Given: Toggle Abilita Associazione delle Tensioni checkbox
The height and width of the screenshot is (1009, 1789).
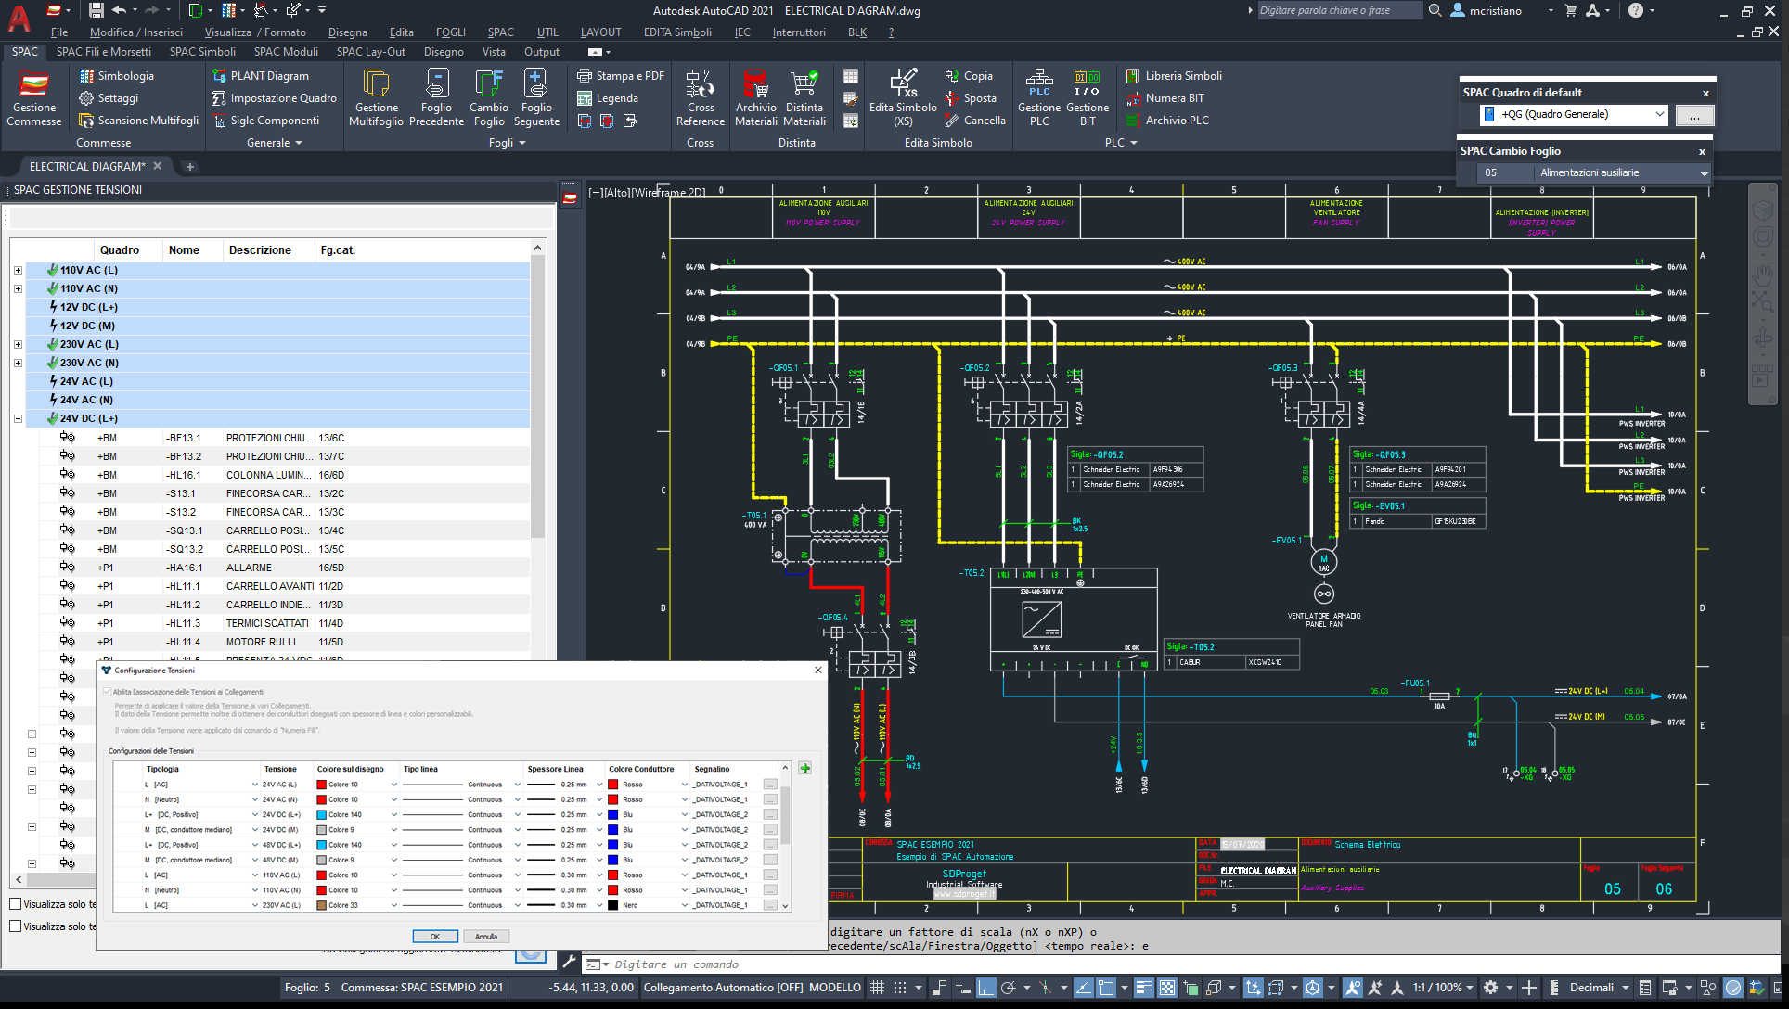Looking at the screenshot, I should [x=109, y=691].
